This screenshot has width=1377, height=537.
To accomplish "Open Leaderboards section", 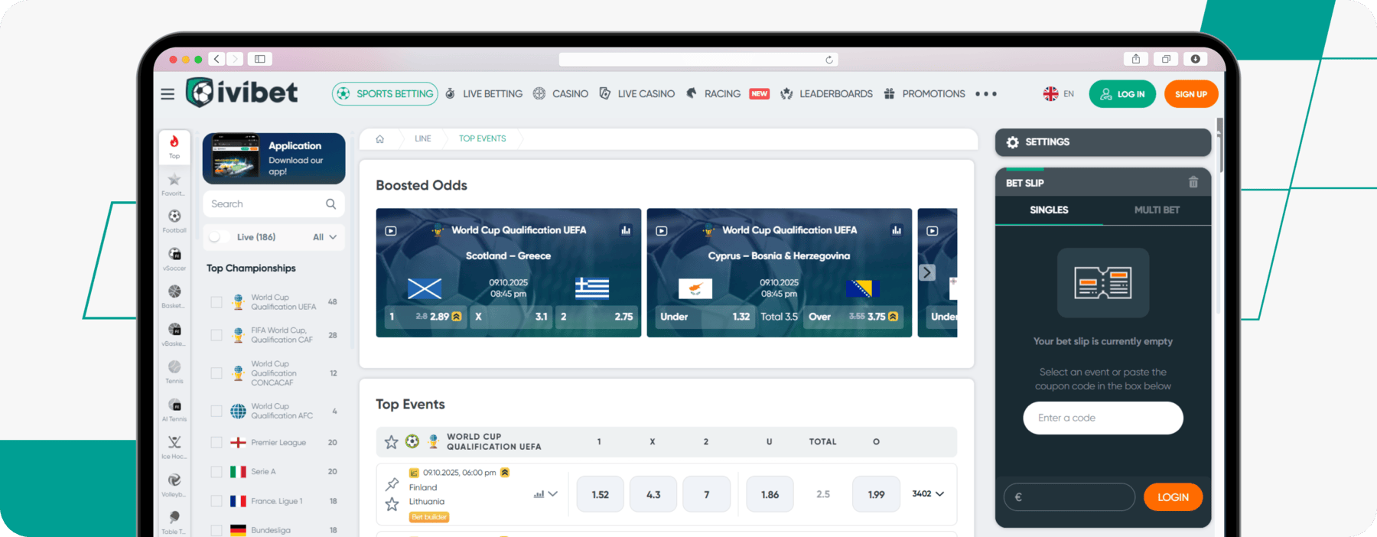I will click(826, 94).
